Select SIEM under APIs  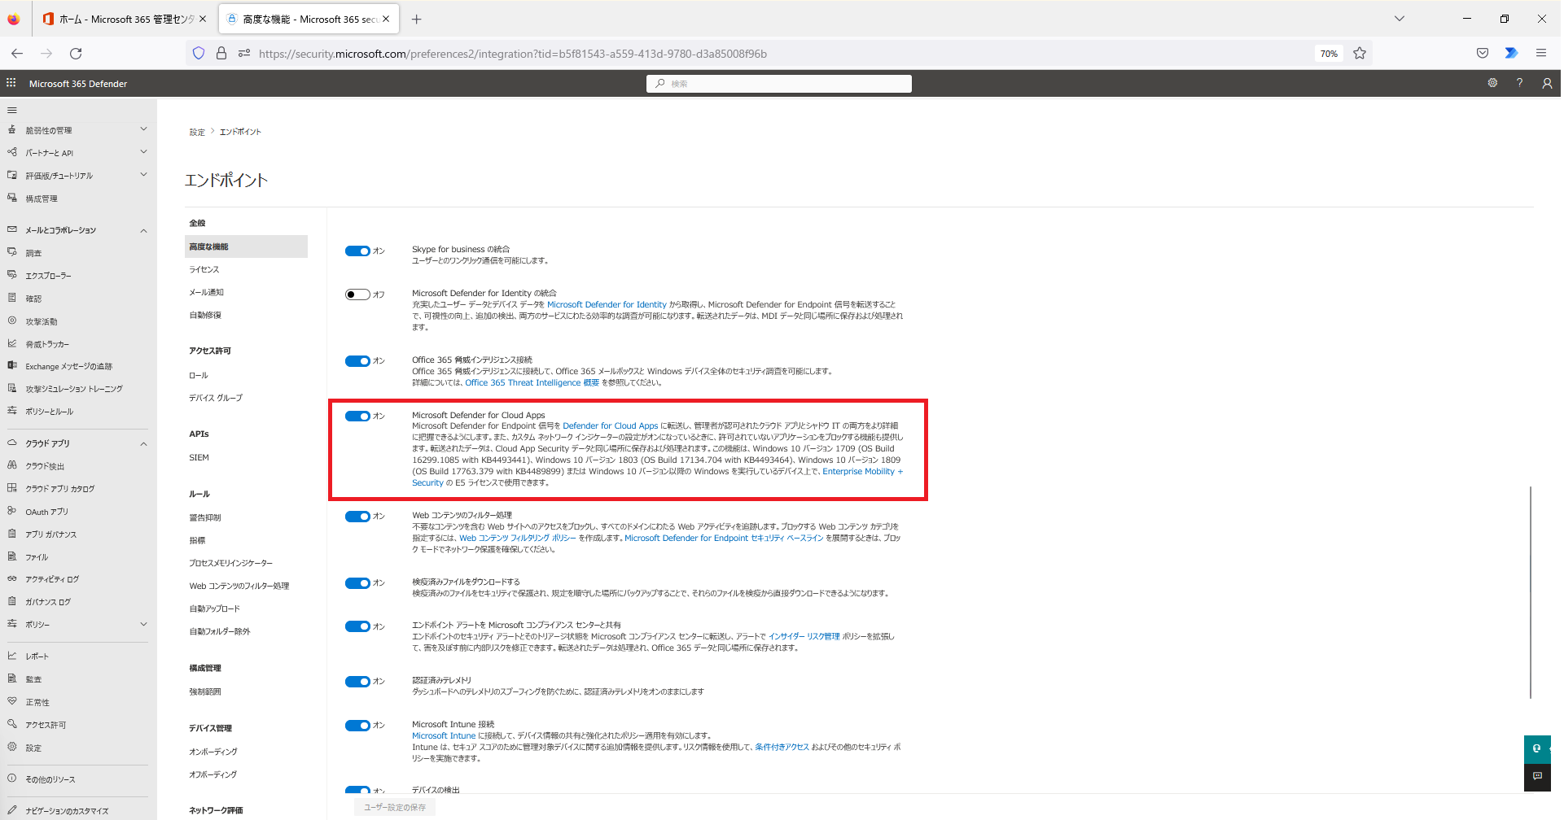[x=199, y=458]
